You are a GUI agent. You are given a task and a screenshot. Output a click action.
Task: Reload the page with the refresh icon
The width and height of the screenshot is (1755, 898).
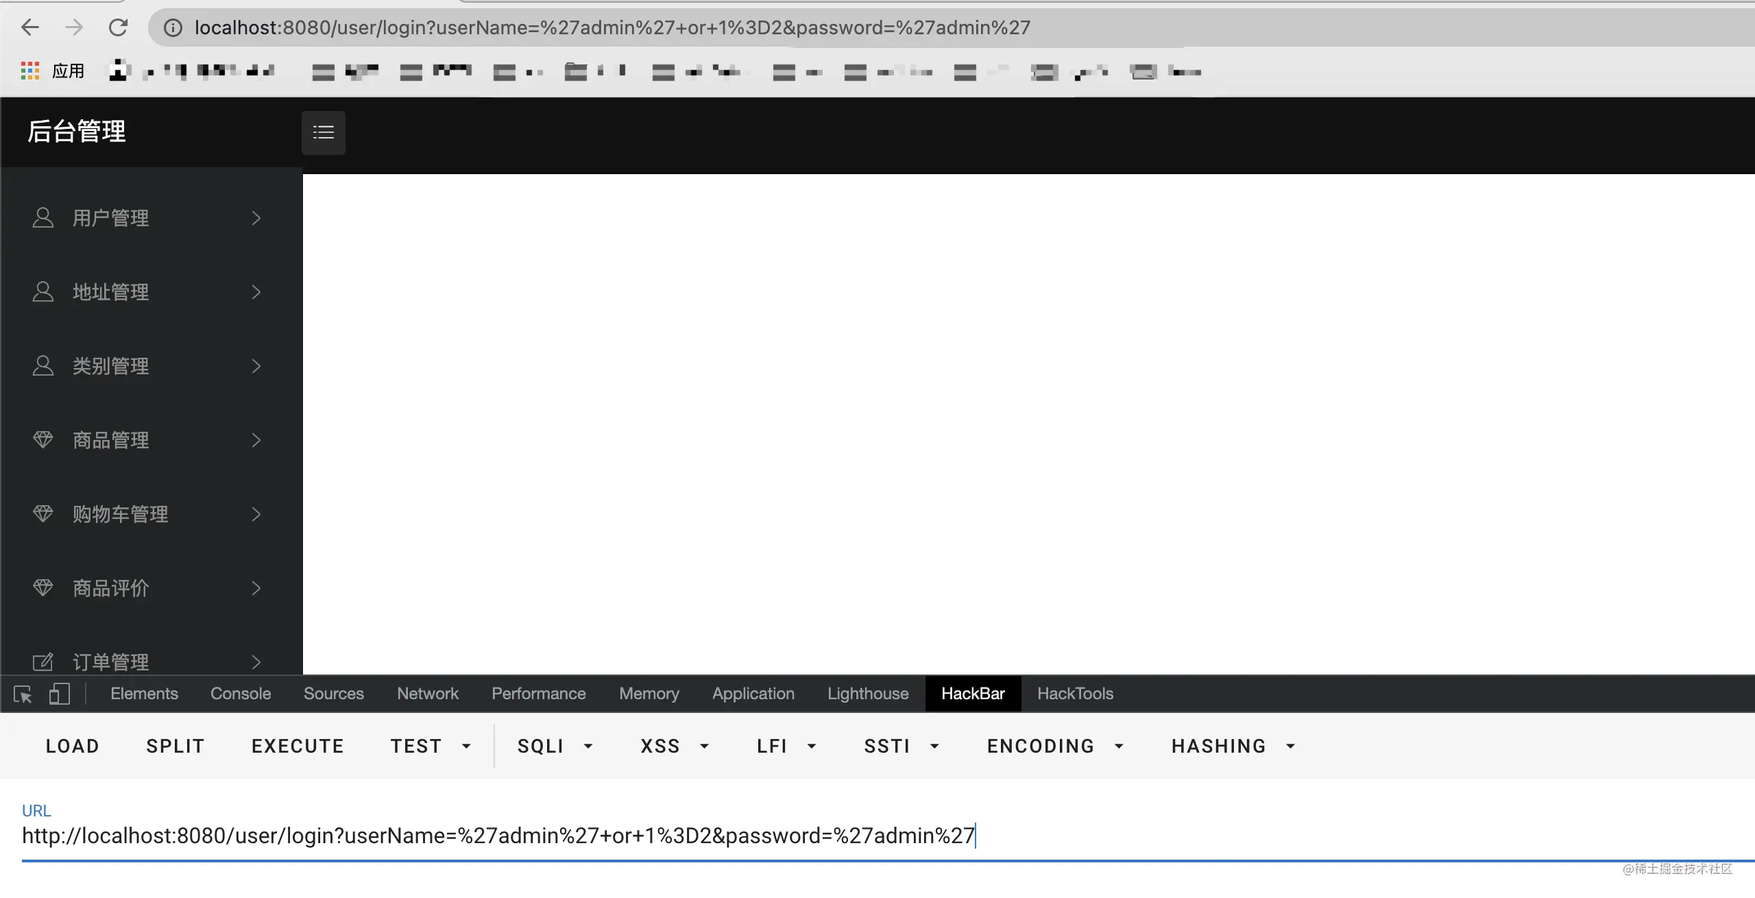[118, 27]
